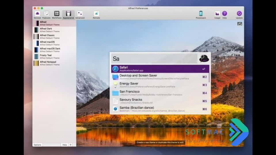Add a new theme with plus button

pos(71,145)
